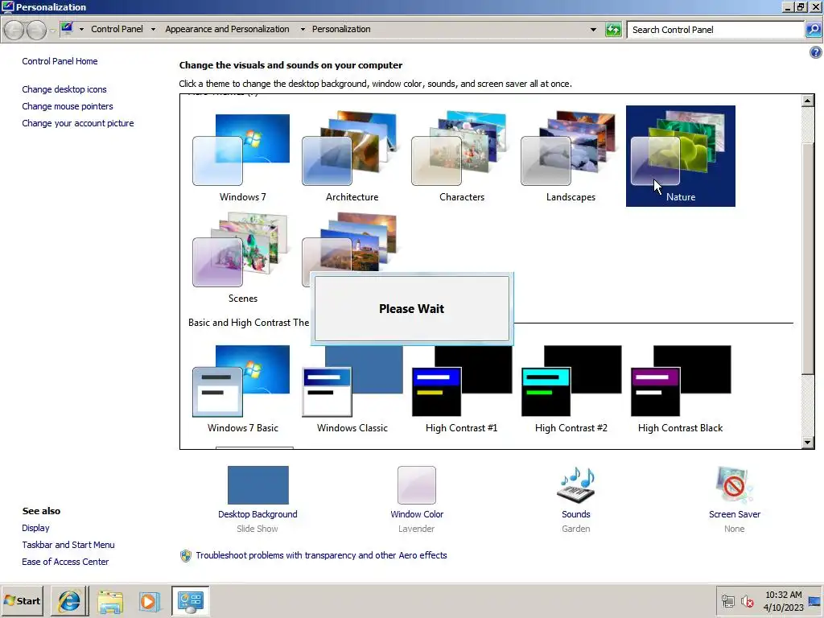
Task: Open the Start menu
Action: (22, 600)
